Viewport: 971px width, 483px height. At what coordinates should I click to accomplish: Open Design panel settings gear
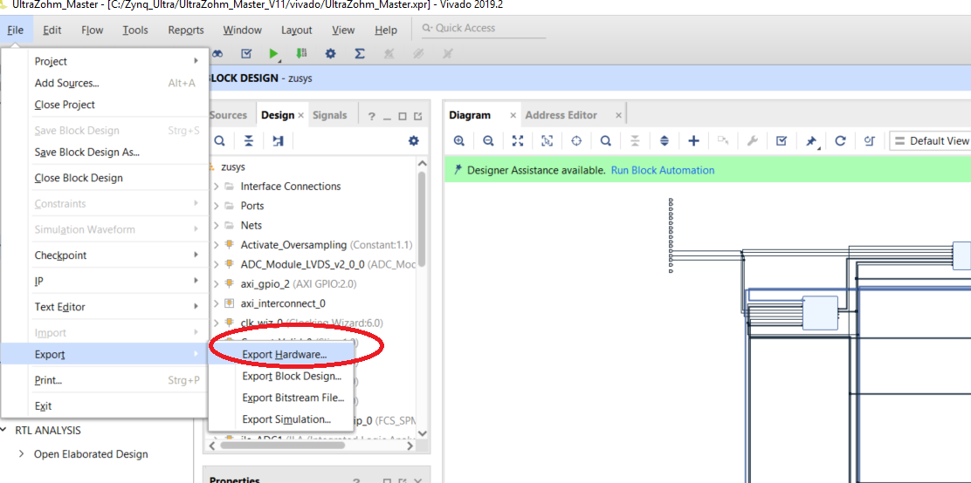pos(413,140)
